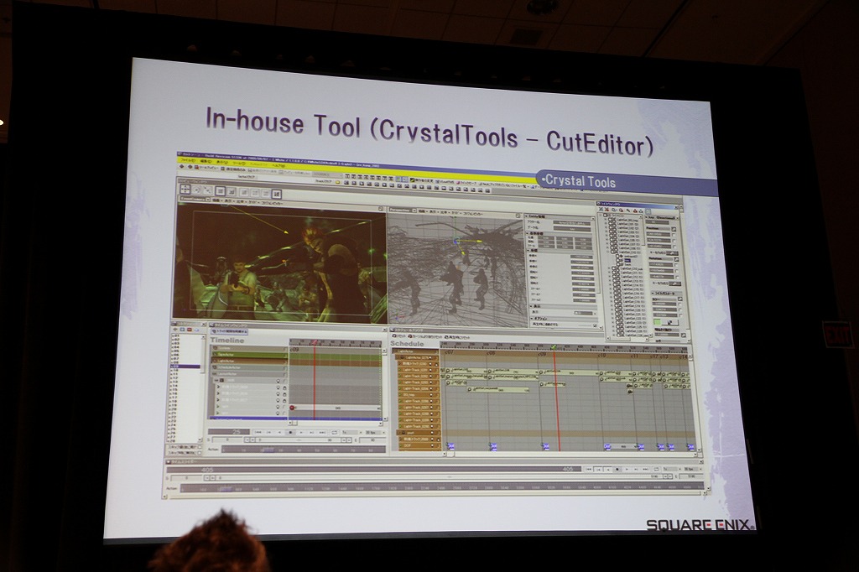
Task: Expand the first subtrack arrow in Timeline
Action: point(218,387)
